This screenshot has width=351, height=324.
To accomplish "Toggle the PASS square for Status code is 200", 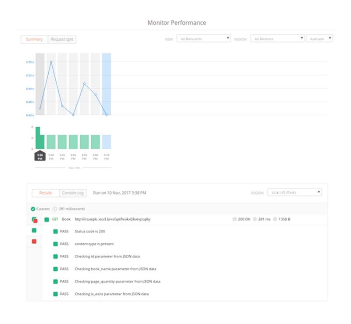I will [56, 231].
